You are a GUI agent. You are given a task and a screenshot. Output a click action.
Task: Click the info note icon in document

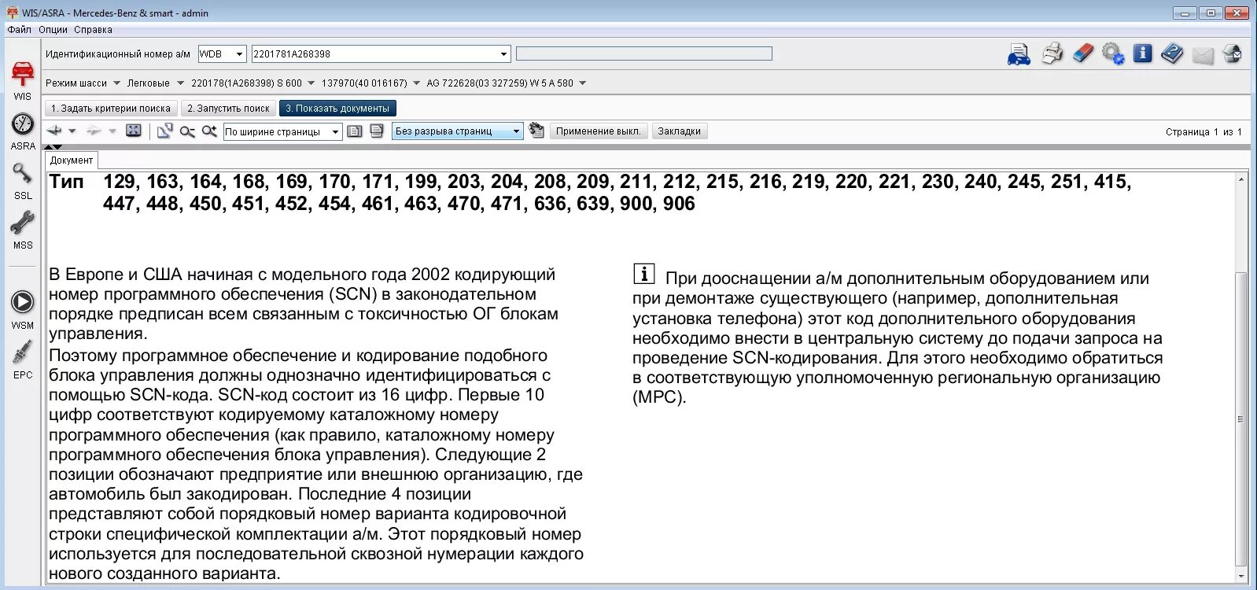[x=644, y=274]
